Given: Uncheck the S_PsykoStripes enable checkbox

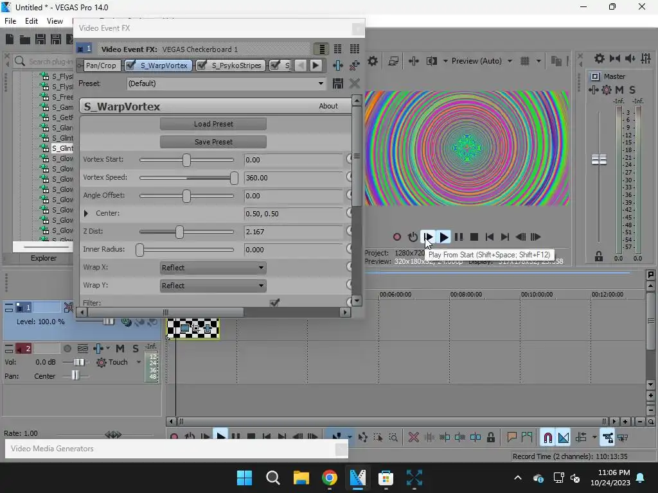Looking at the screenshot, I should click(202, 65).
